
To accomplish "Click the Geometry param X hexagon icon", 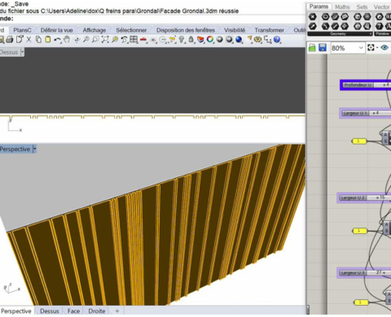I will point(313,17).
